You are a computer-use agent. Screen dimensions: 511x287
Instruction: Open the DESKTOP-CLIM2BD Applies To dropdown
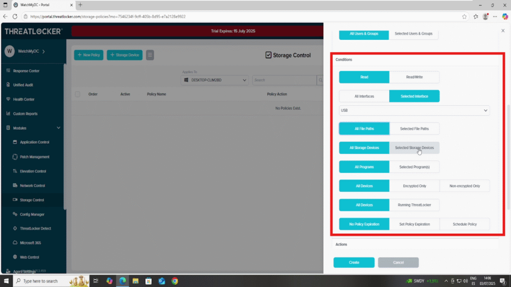pyautogui.click(x=215, y=80)
